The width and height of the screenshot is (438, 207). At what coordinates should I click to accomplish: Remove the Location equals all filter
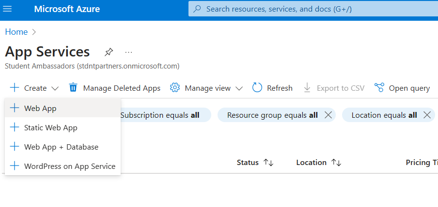427,115
